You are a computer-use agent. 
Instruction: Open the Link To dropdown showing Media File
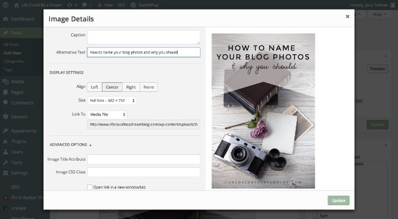(x=107, y=115)
